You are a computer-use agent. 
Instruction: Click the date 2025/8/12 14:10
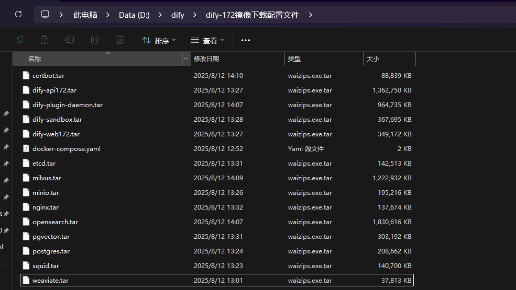click(218, 76)
